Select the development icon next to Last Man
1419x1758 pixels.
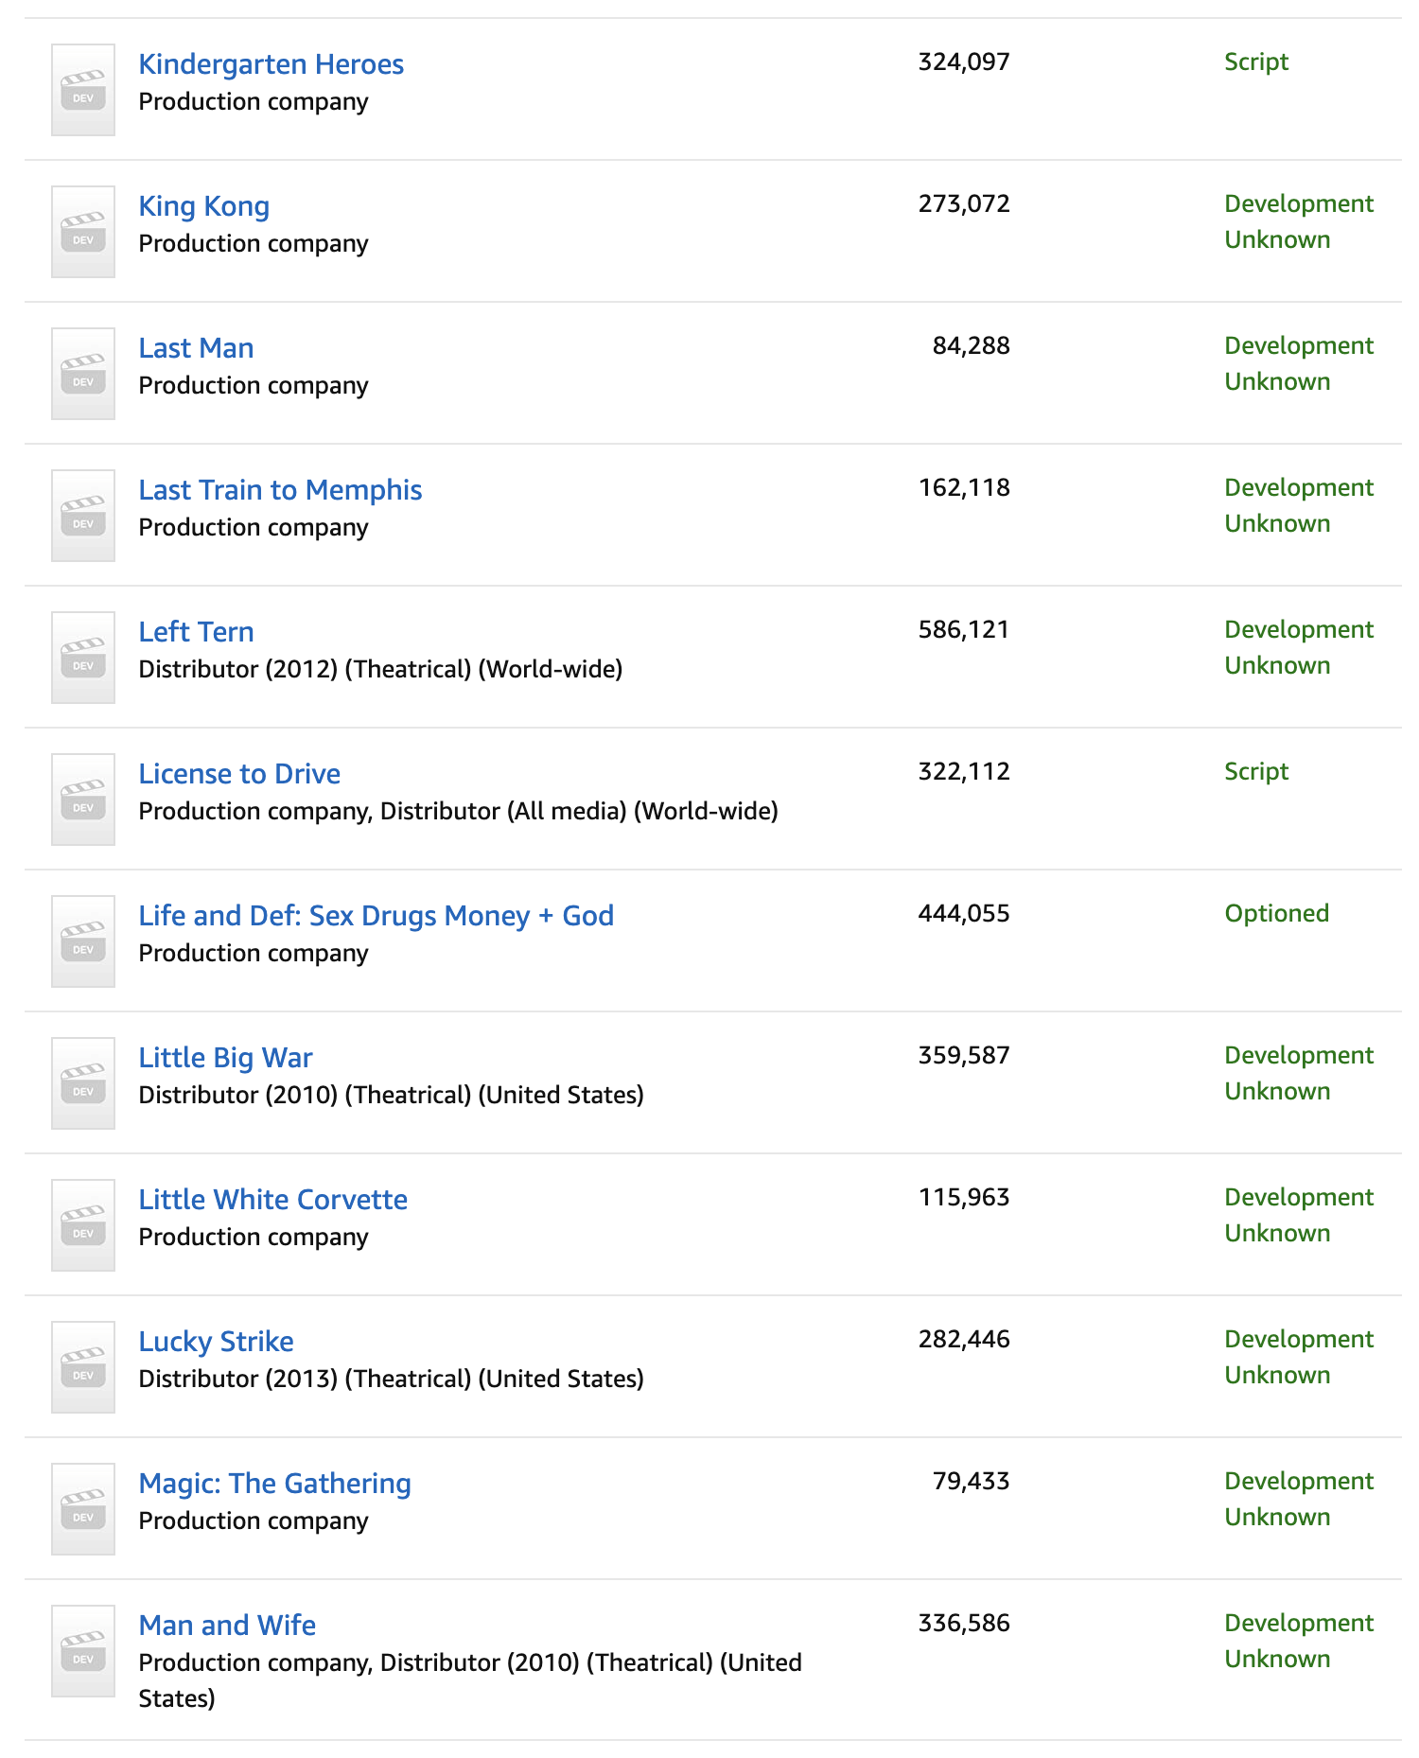81,372
